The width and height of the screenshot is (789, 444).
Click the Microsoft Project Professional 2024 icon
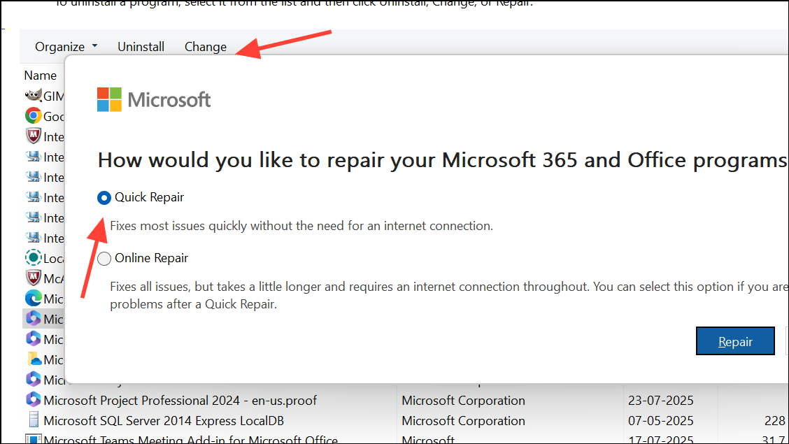[x=33, y=400]
